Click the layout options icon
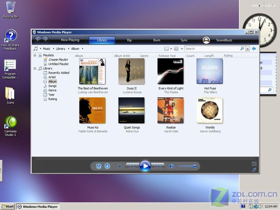The height and width of the screenshot is (210, 280). click(166, 49)
